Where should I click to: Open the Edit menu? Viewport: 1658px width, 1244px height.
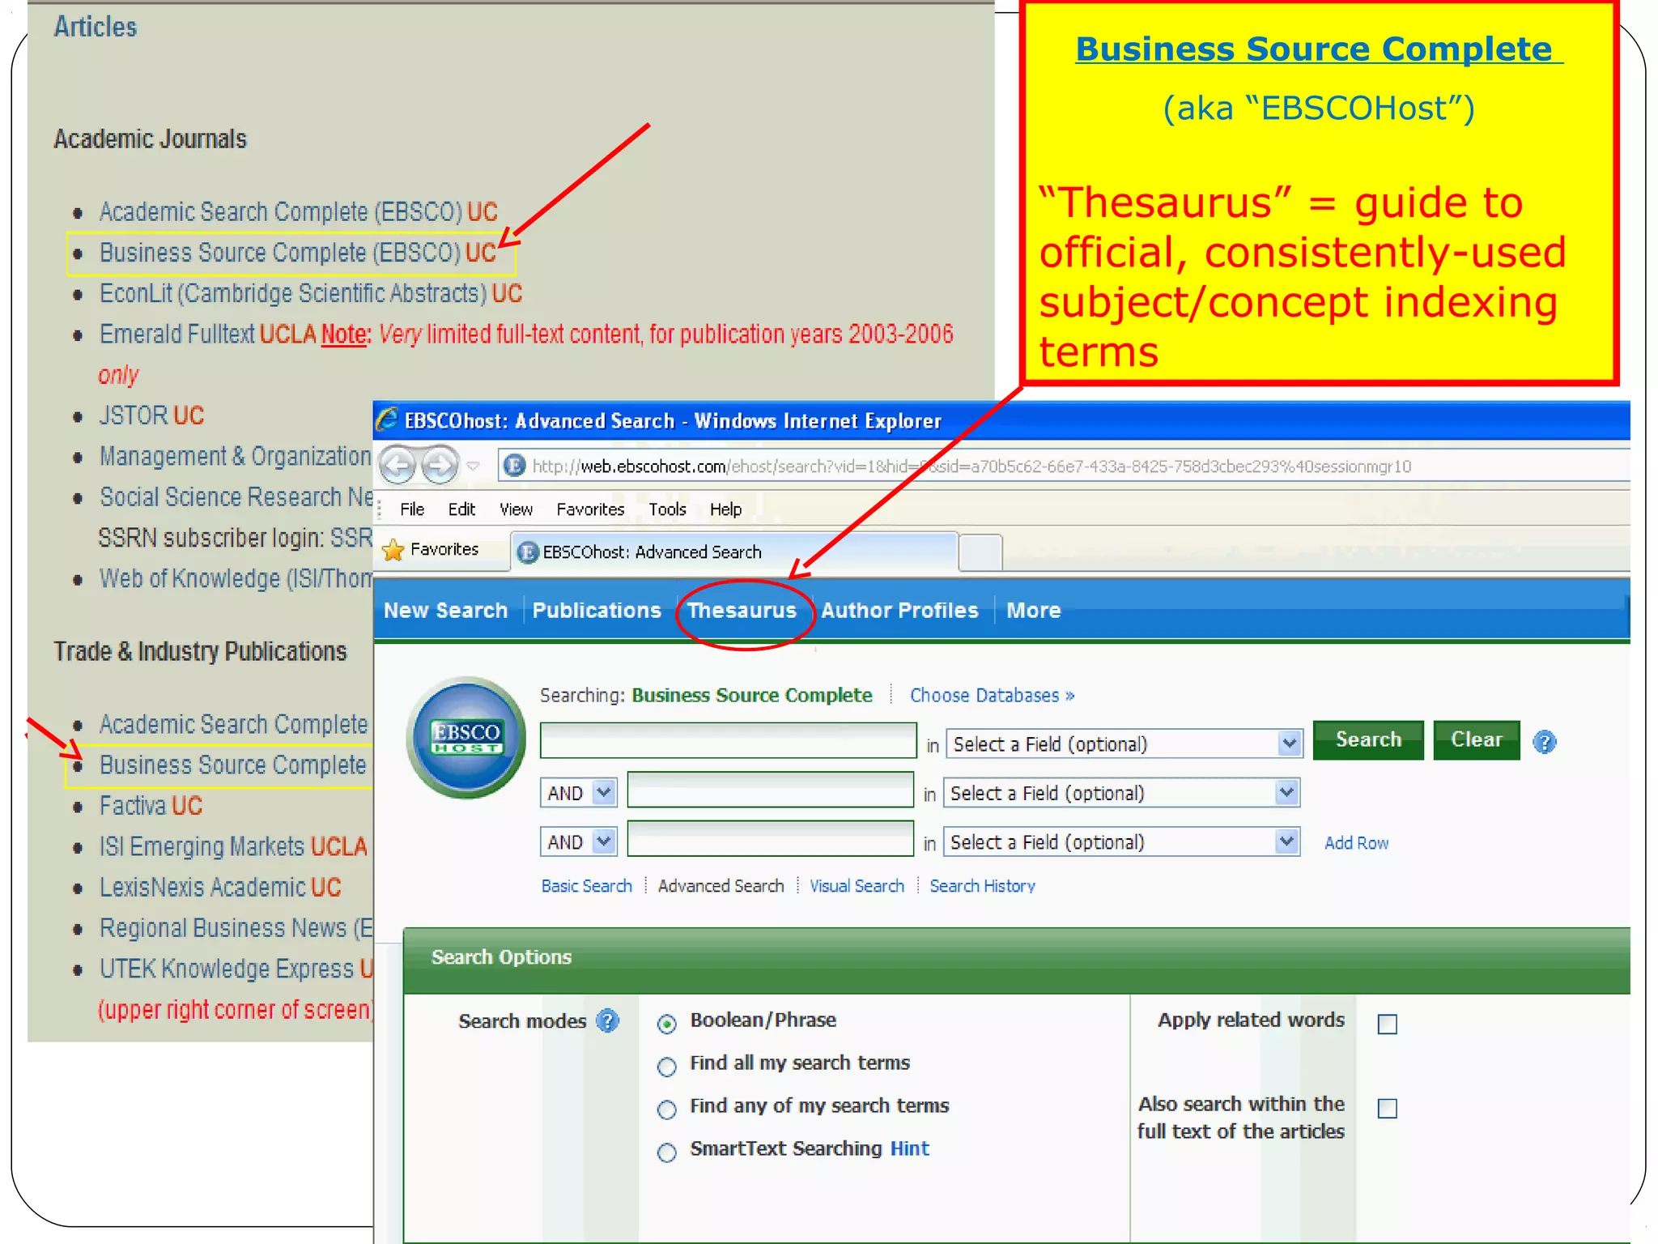tap(461, 509)
